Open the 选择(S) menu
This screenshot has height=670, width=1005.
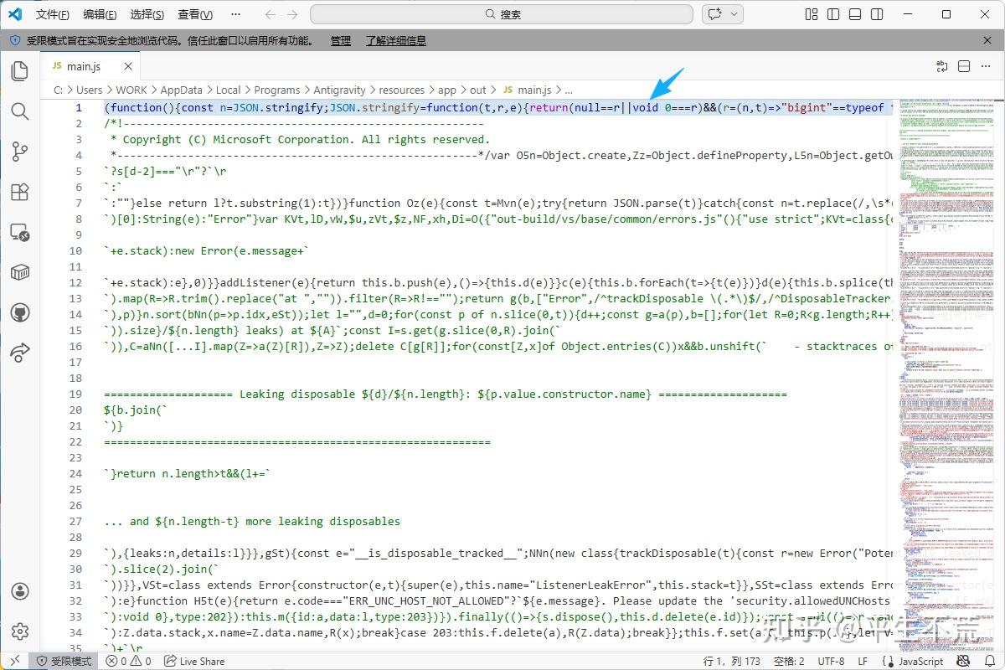(147, 14)
